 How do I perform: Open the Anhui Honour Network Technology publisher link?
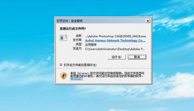115,41
